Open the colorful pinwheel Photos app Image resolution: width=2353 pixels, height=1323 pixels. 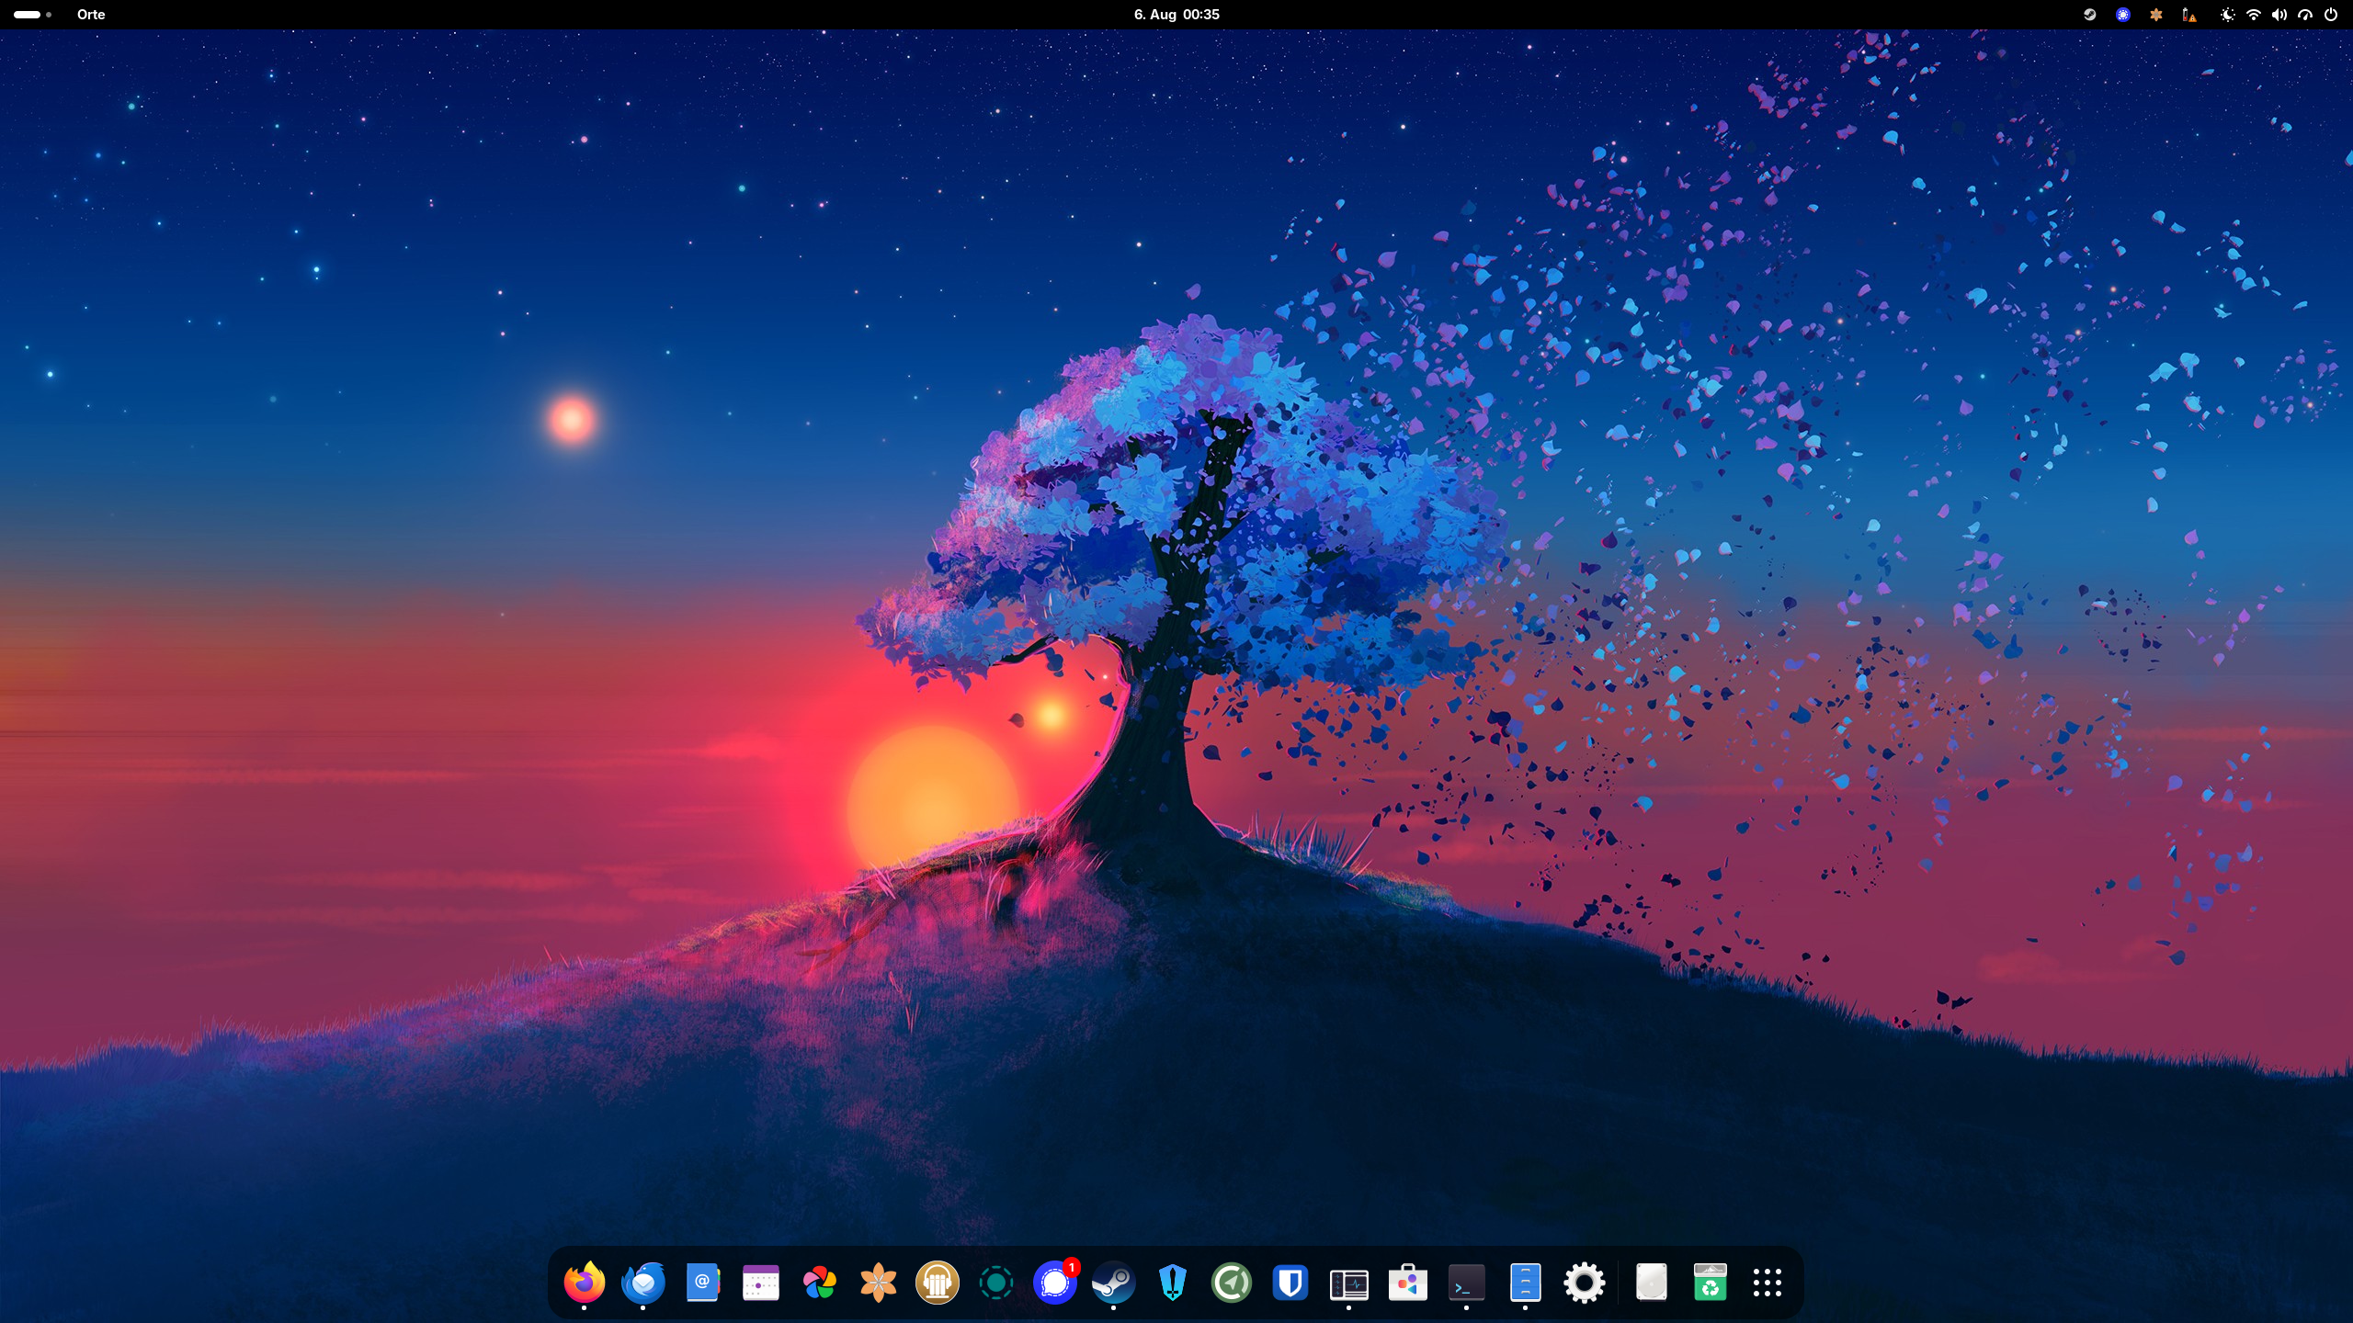[820, 1283]
